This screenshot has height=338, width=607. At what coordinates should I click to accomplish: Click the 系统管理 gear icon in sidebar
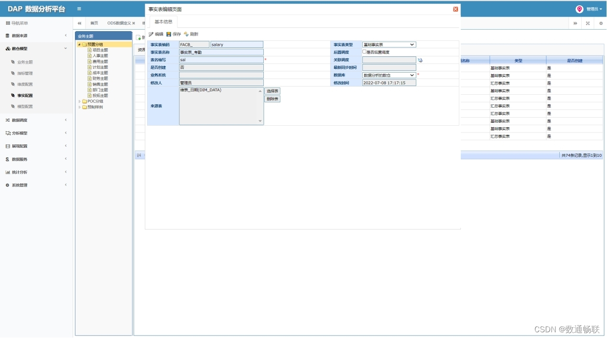point(7,185)
